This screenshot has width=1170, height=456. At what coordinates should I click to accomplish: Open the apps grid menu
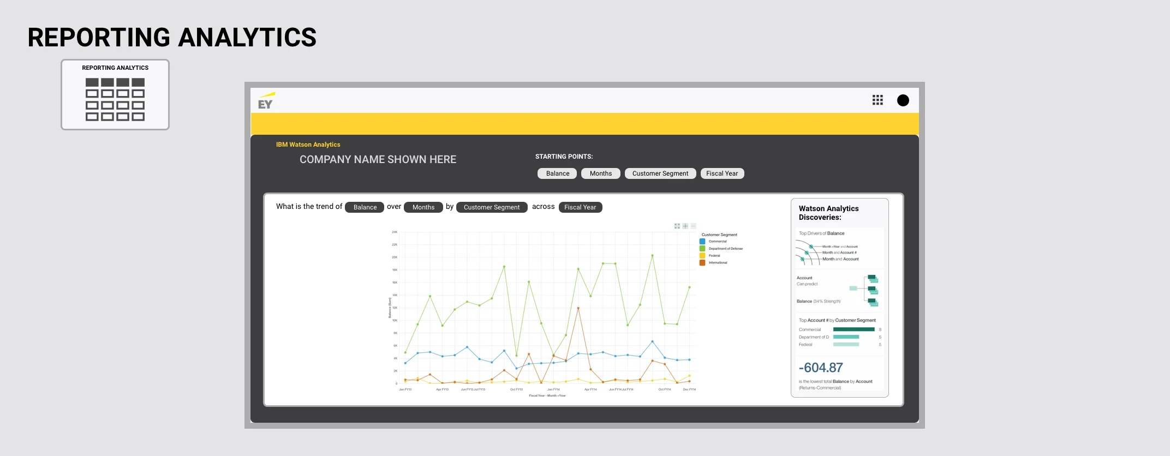tap(877, 100)
